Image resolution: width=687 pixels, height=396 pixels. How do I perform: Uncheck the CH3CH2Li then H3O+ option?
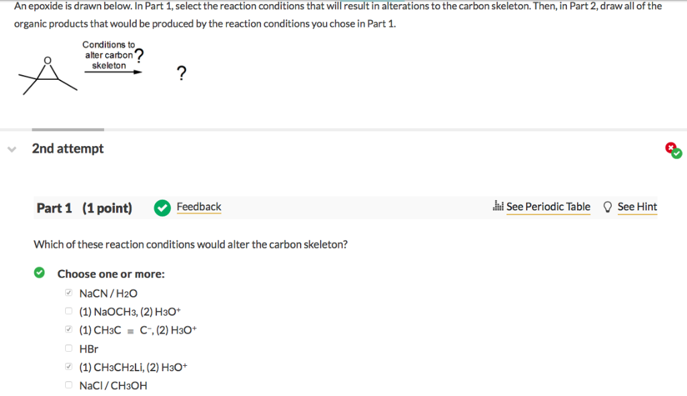click(x=68, y=366)
